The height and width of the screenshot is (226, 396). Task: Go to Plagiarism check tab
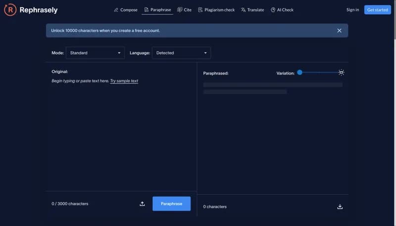click(x=216, y=10)
